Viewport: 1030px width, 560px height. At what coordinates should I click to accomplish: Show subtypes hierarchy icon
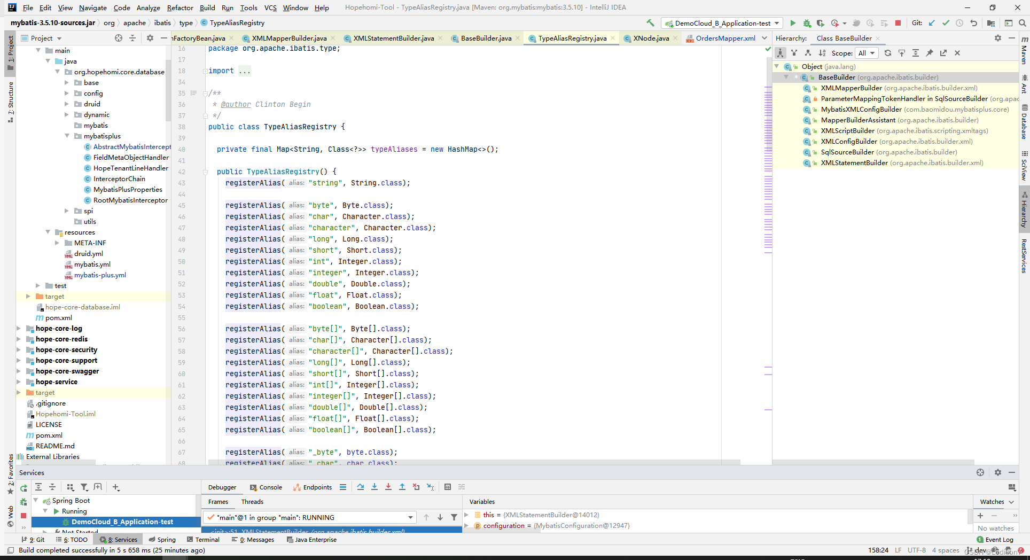coord(808,53)
